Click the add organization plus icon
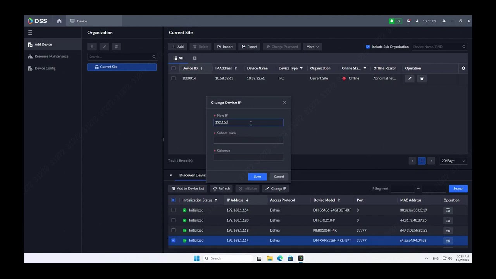496x279 pixels. click(x=92, y=47)
